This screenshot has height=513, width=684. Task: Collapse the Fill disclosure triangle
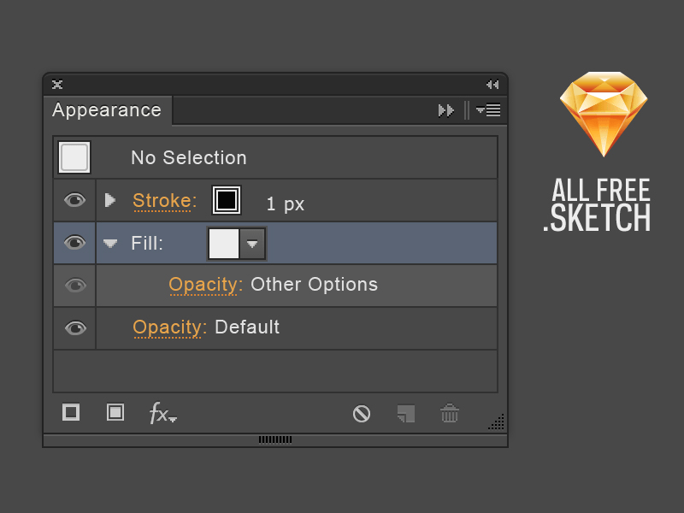point(110,243)
